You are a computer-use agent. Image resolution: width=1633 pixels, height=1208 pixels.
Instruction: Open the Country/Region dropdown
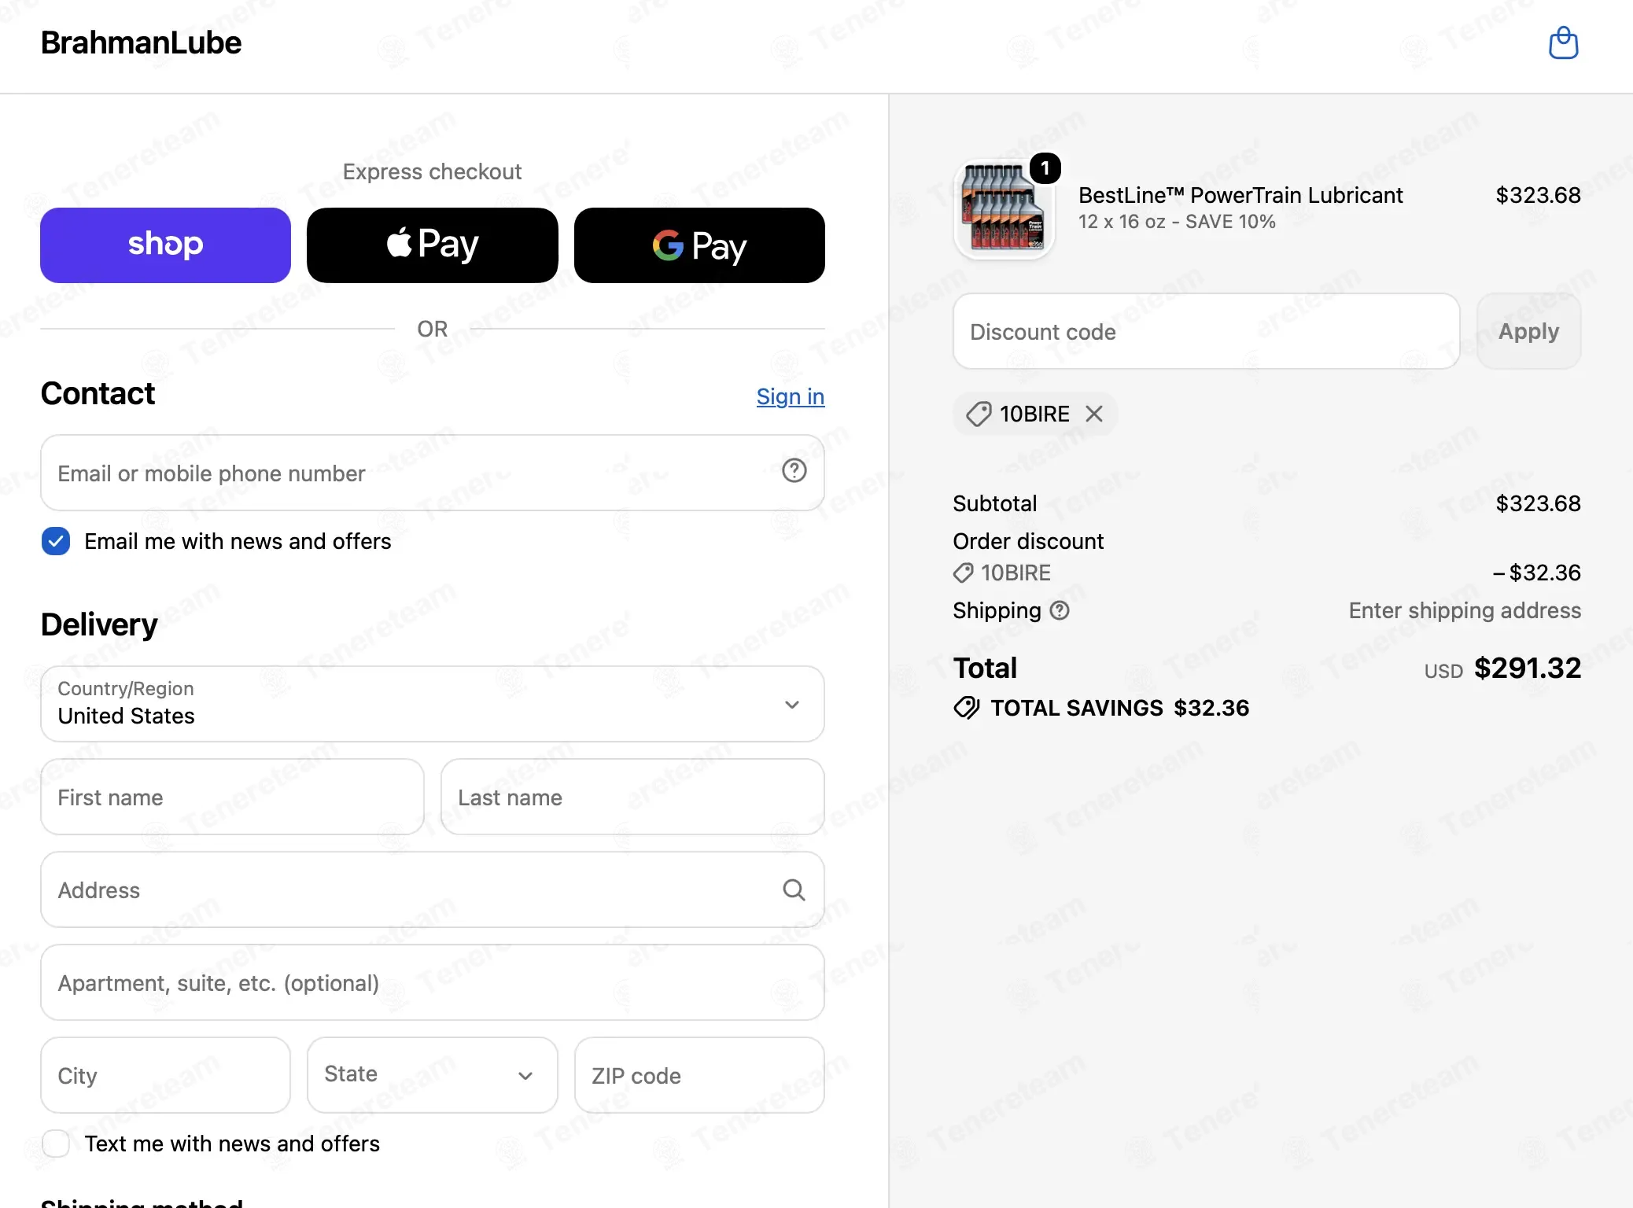(432, 704)
